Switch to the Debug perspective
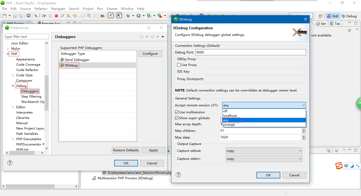This screenshot has height=196, width=361. point(349,16)
